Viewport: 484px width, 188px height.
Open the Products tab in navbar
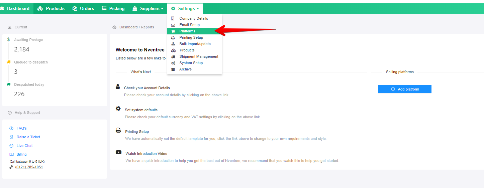(x=51, y=9)
